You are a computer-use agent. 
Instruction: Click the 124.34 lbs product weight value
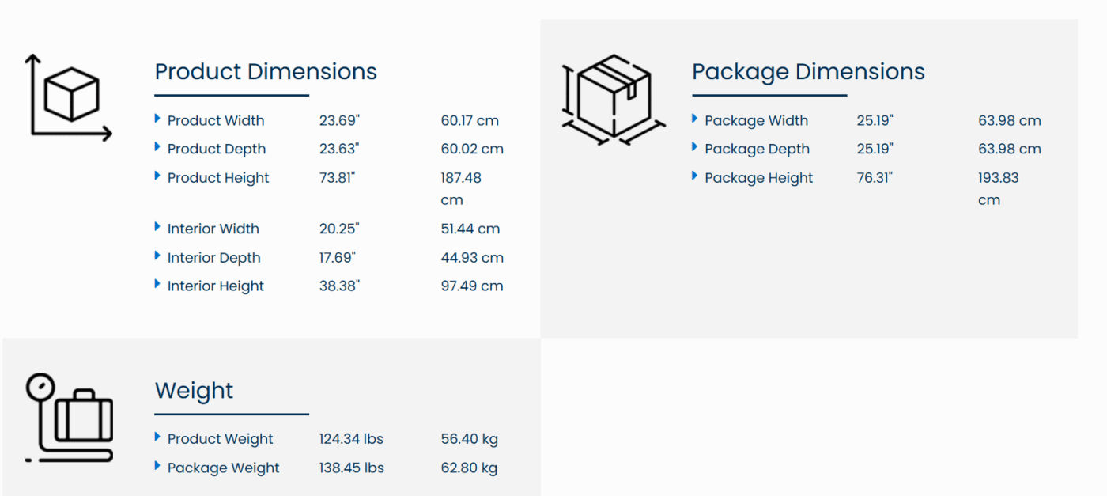coord(351,439)
